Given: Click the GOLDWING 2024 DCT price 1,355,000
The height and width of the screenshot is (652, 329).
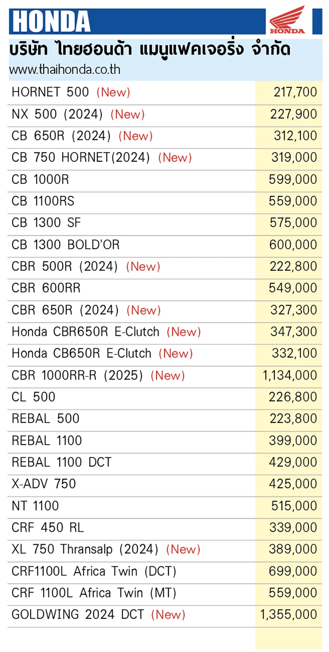Looking at the screenshot, I should 288,614.
